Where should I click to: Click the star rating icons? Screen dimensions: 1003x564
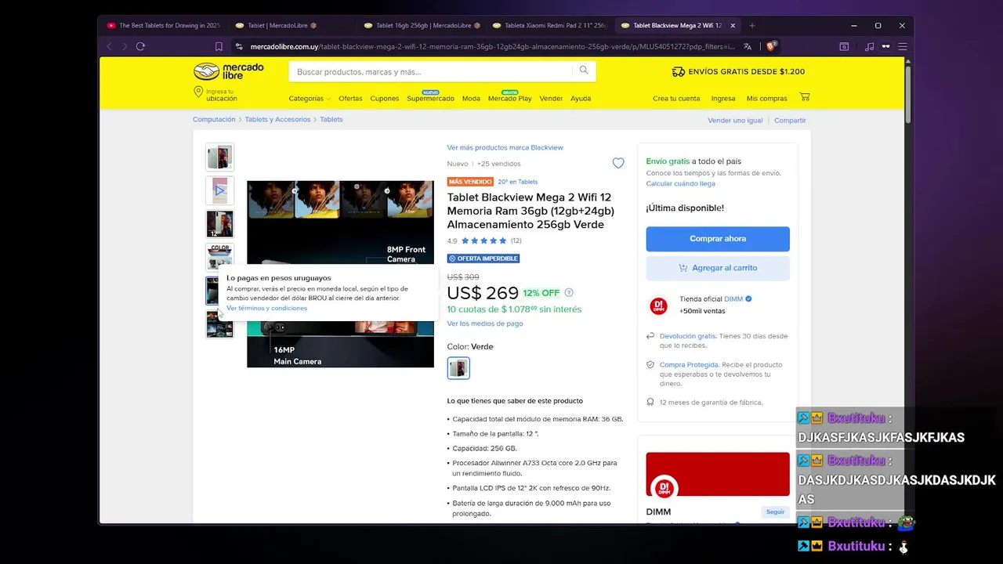[x=483, y=240]
